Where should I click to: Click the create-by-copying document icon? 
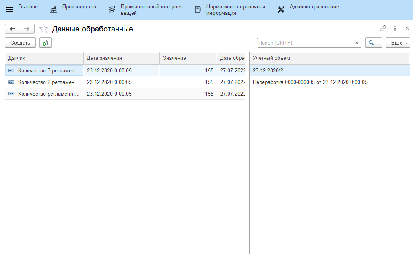[45, 43]
